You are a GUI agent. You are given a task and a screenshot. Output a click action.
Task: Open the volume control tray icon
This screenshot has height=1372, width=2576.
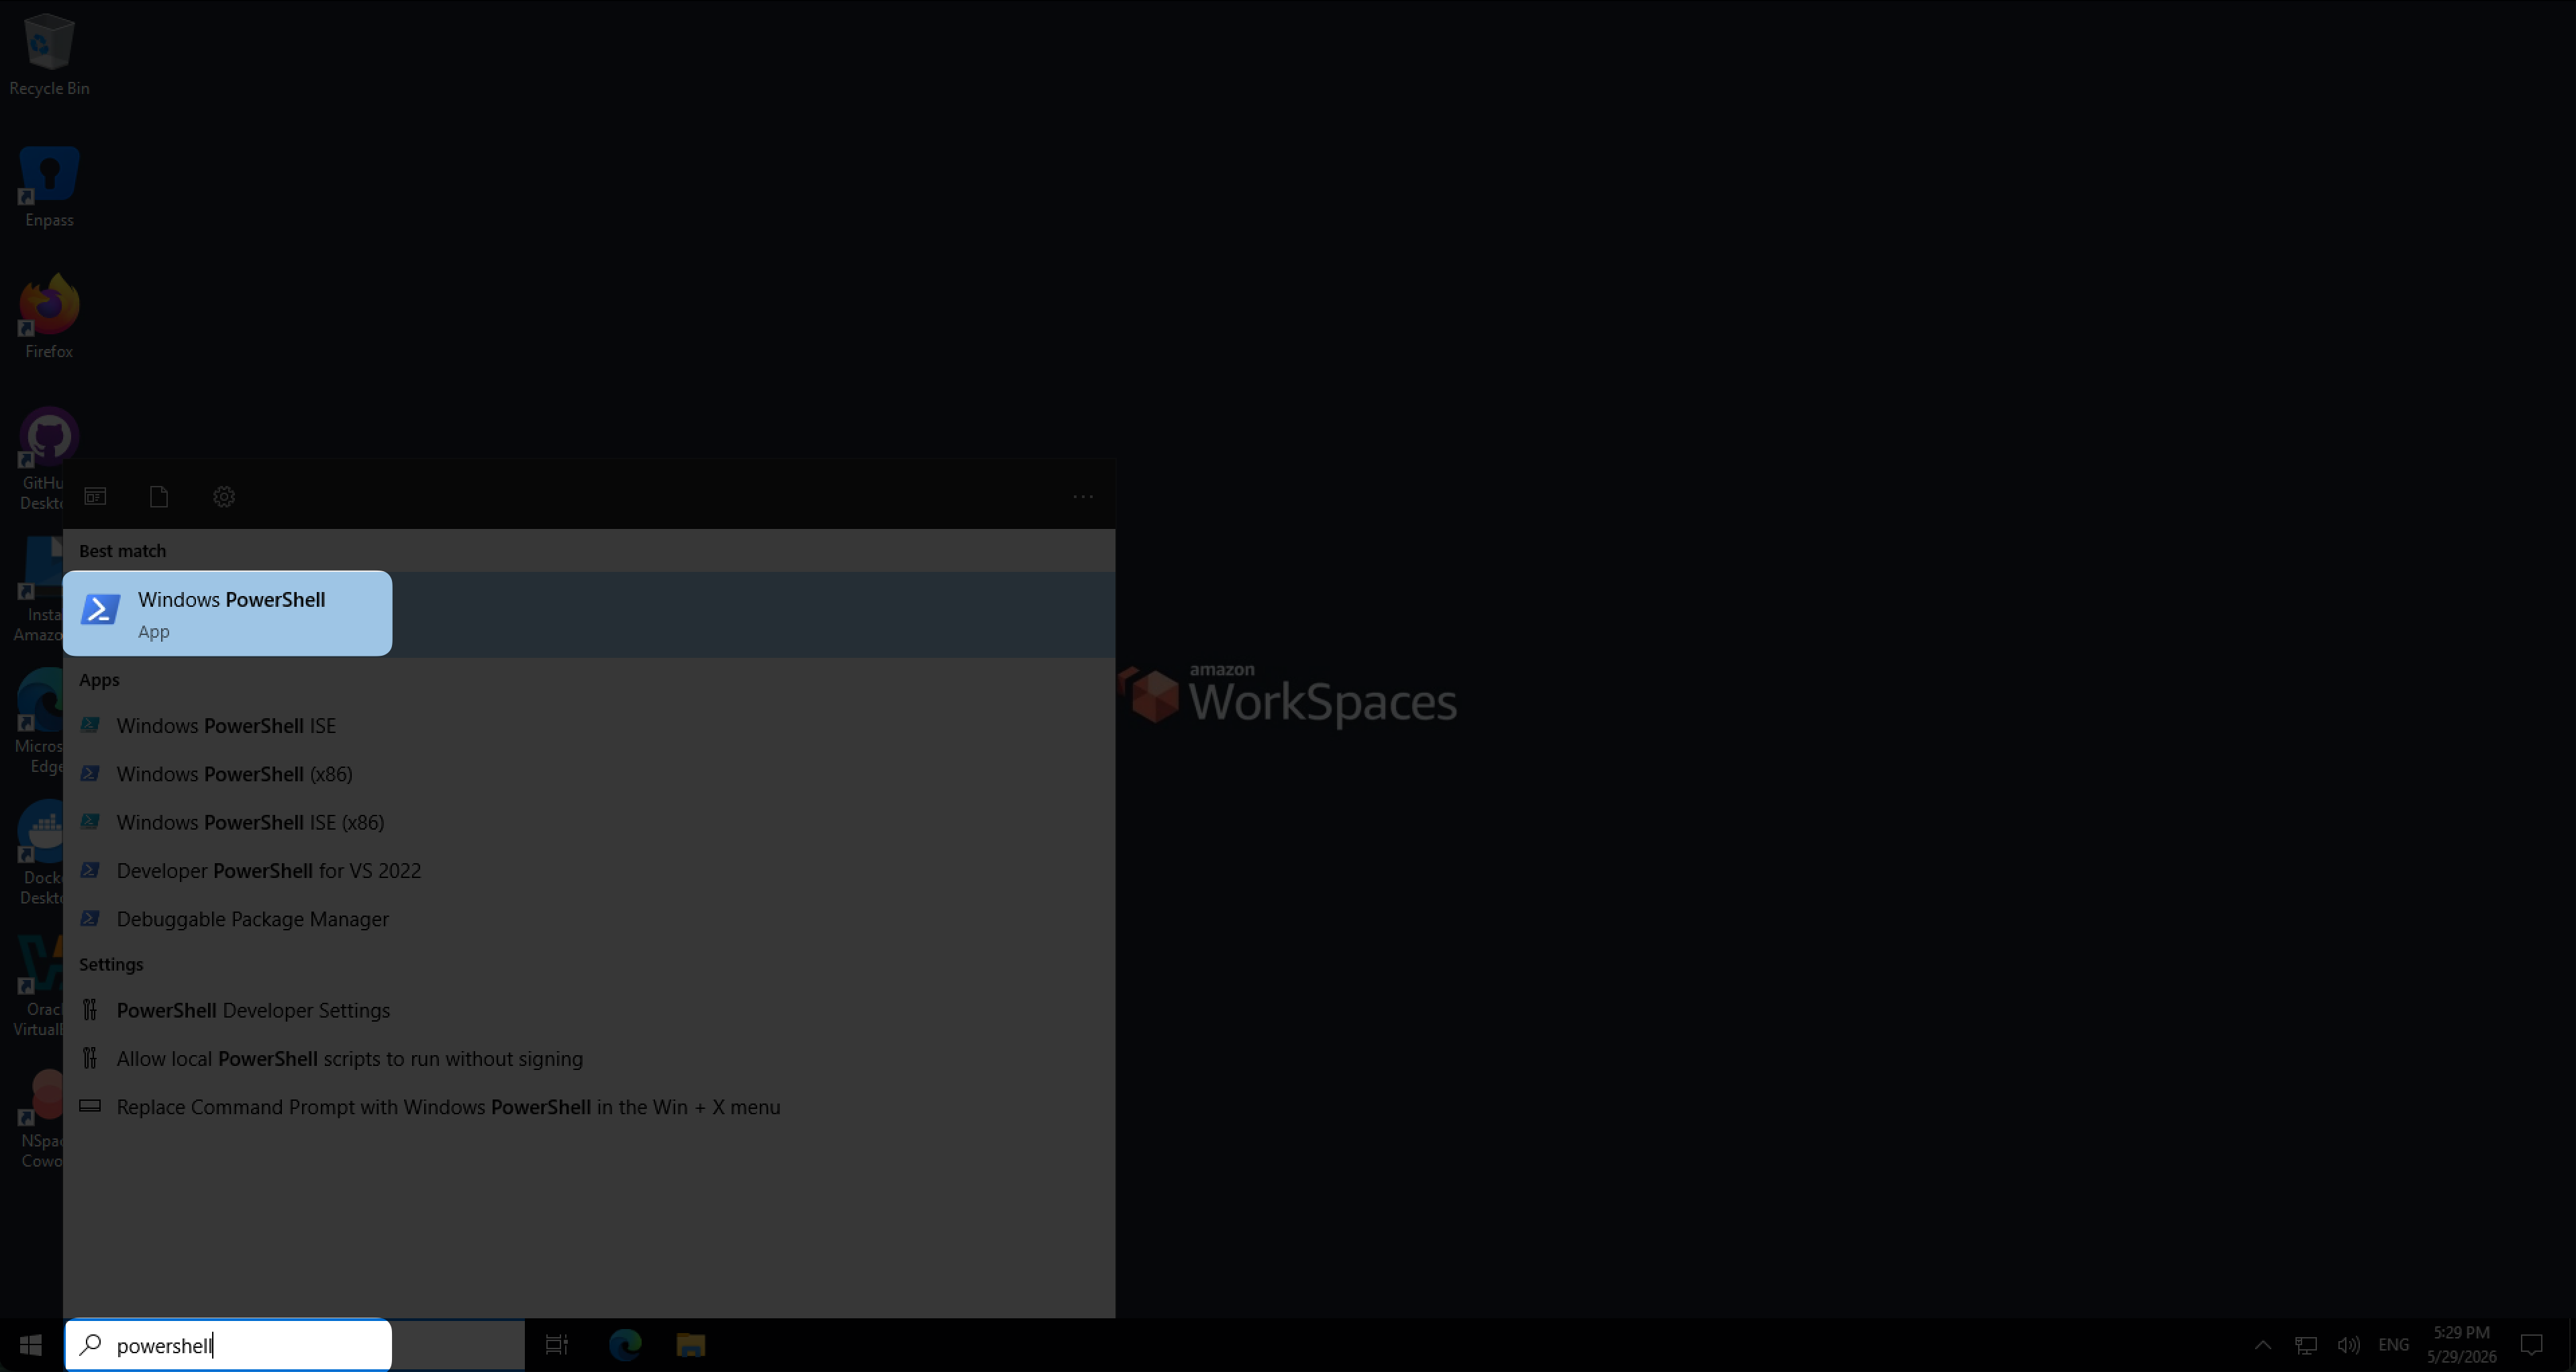(x=2349, y=1345)
